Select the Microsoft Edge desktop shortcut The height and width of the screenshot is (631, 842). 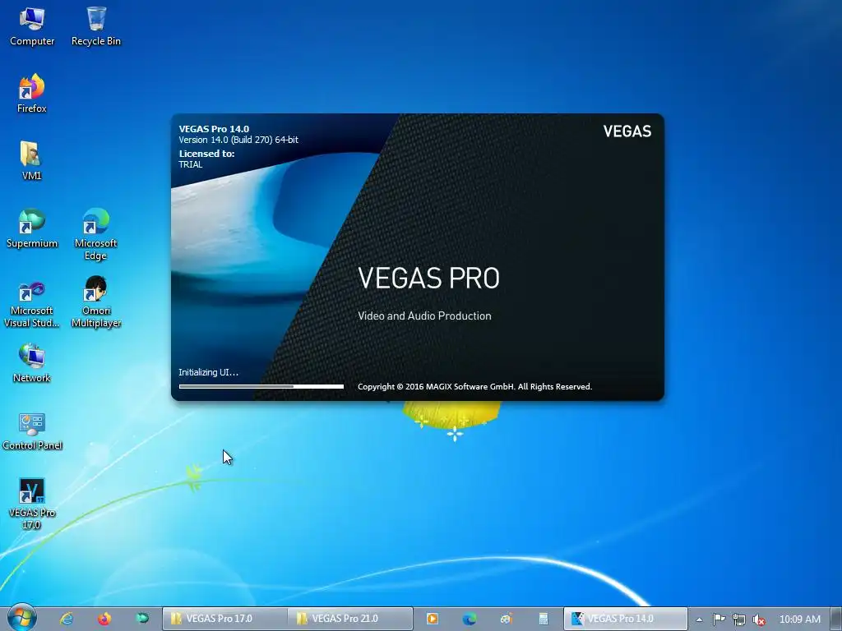96,234
